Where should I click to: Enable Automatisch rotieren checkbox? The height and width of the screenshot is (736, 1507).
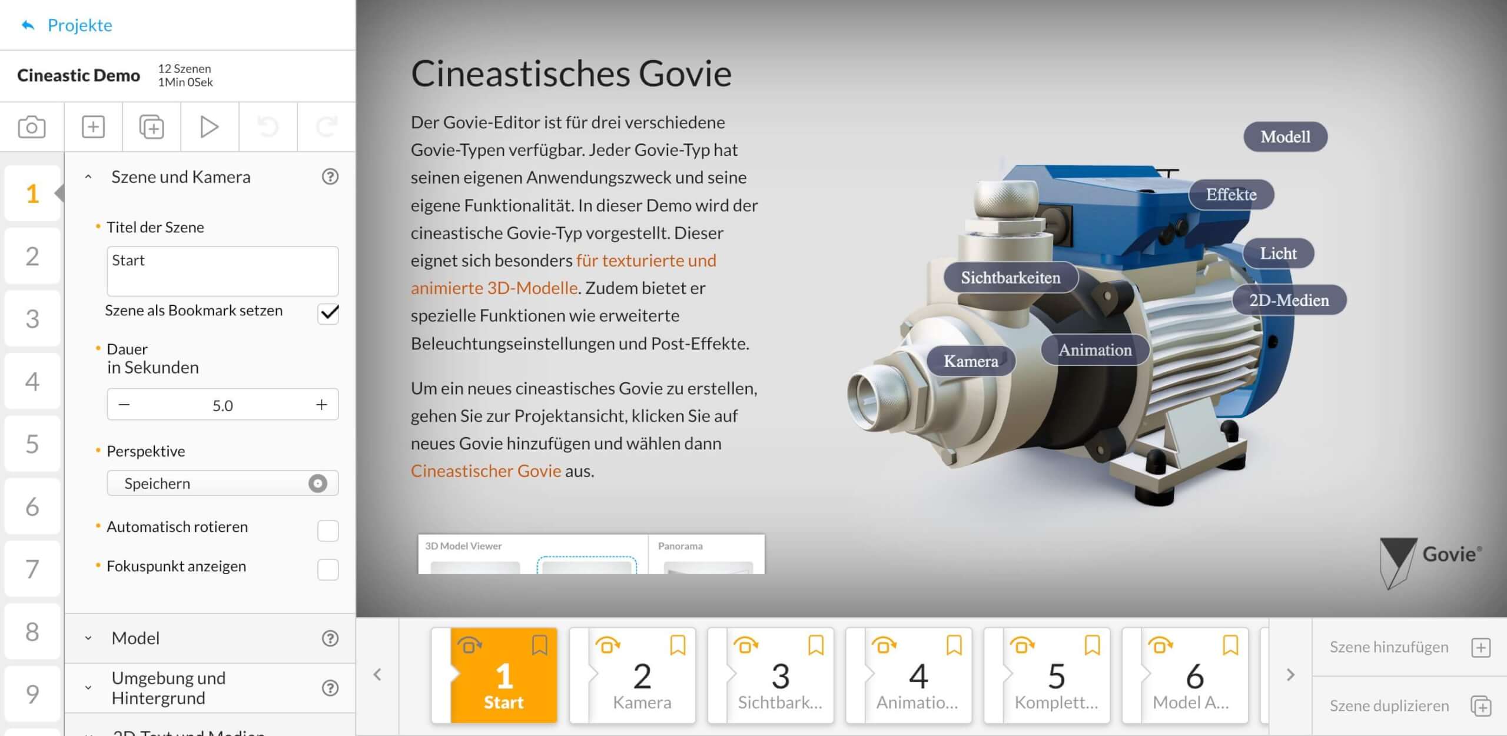pyautogui.click(x=328, y=531)
